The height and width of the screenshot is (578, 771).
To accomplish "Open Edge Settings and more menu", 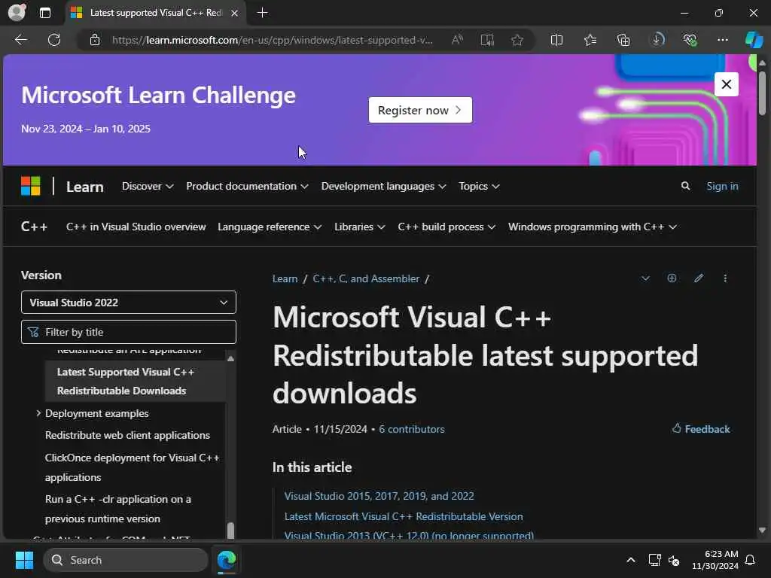I will coord(722,40).
